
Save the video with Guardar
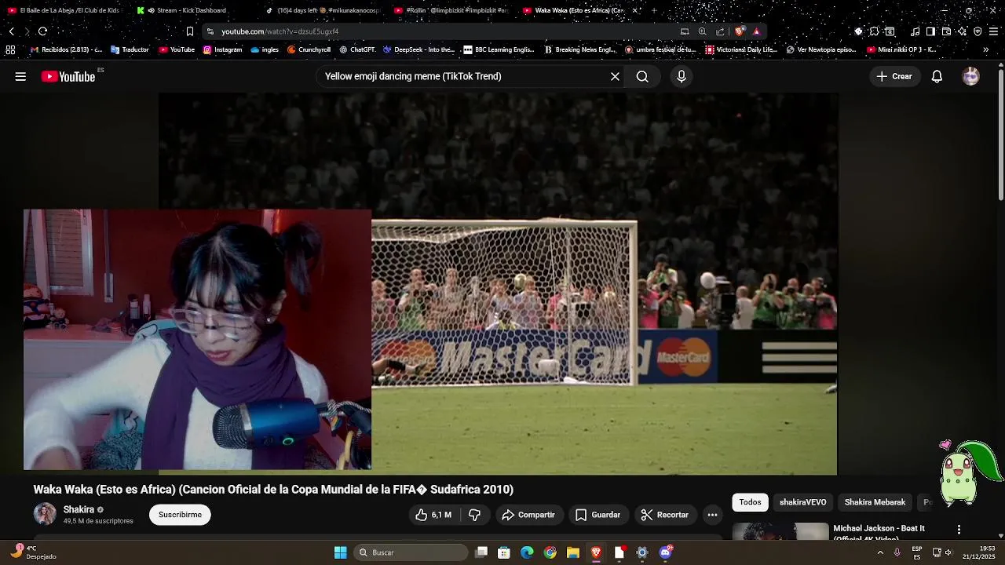tap(598, 515)
